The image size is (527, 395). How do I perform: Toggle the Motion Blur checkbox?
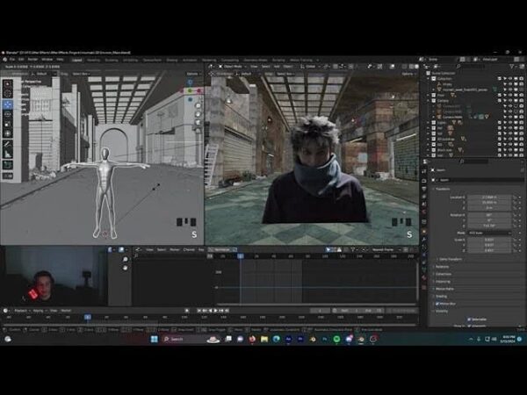438,304
